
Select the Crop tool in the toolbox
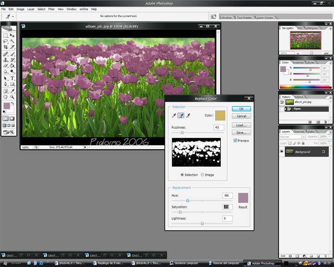pos(5,48)
